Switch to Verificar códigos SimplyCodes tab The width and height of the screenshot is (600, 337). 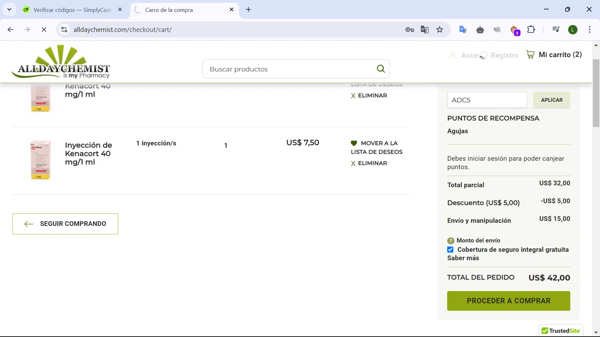72,10
